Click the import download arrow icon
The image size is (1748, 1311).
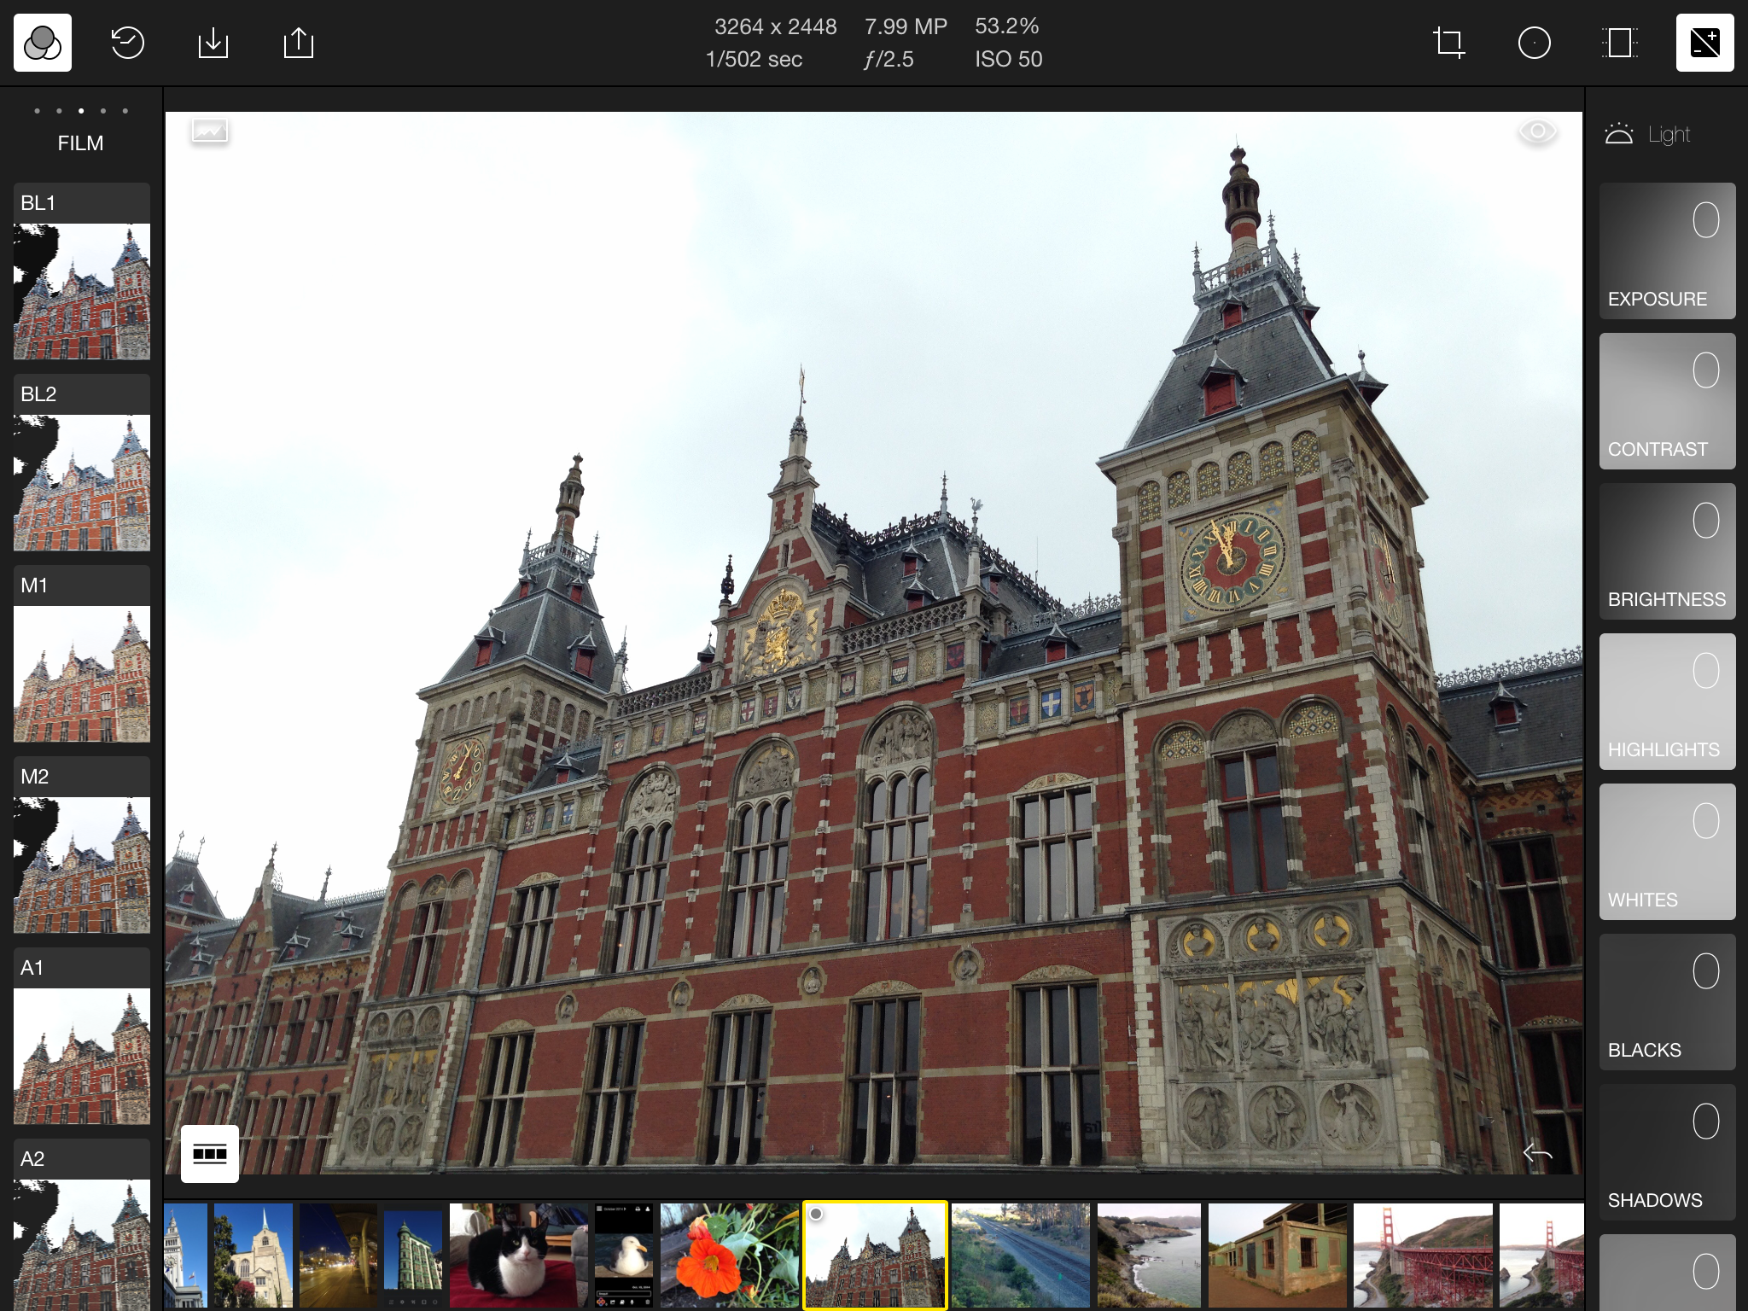tap(213, 43)
